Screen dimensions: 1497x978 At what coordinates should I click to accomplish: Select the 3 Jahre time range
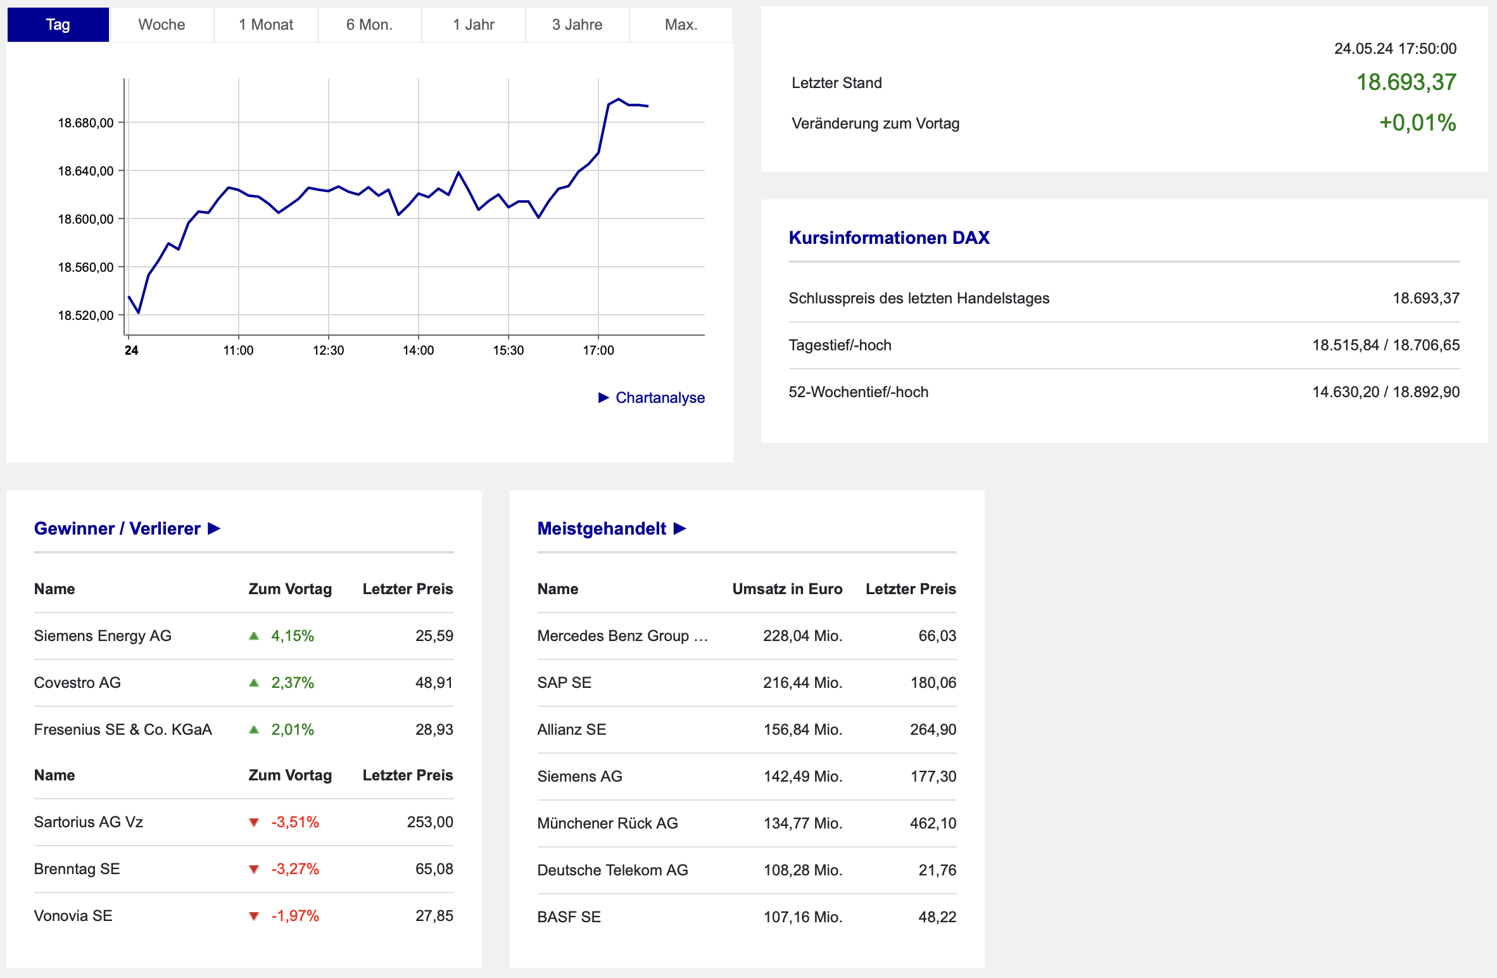click(577, 25)
